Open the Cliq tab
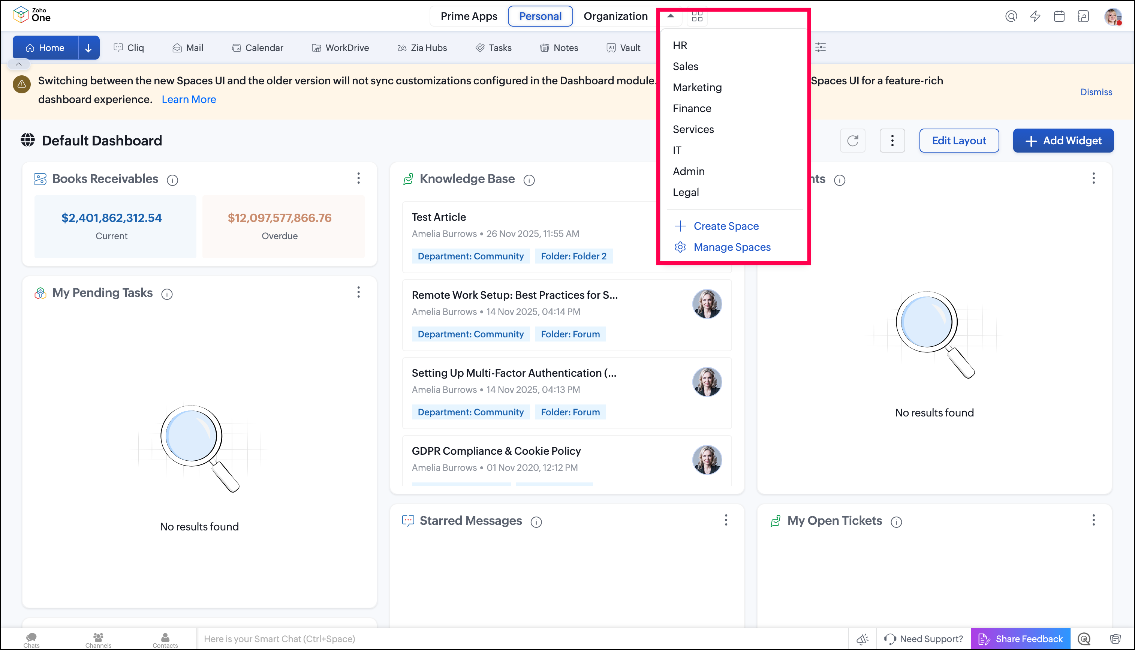1135x650 pixels. tap(129, 48)
